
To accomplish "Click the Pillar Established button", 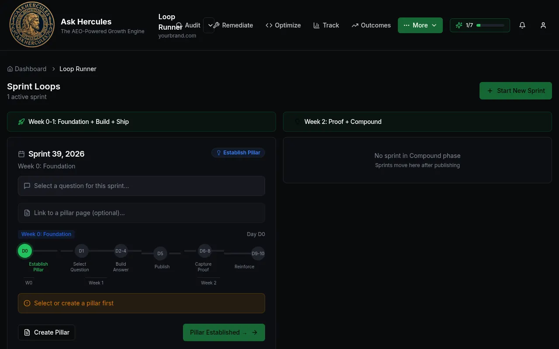I will [224, 332].
